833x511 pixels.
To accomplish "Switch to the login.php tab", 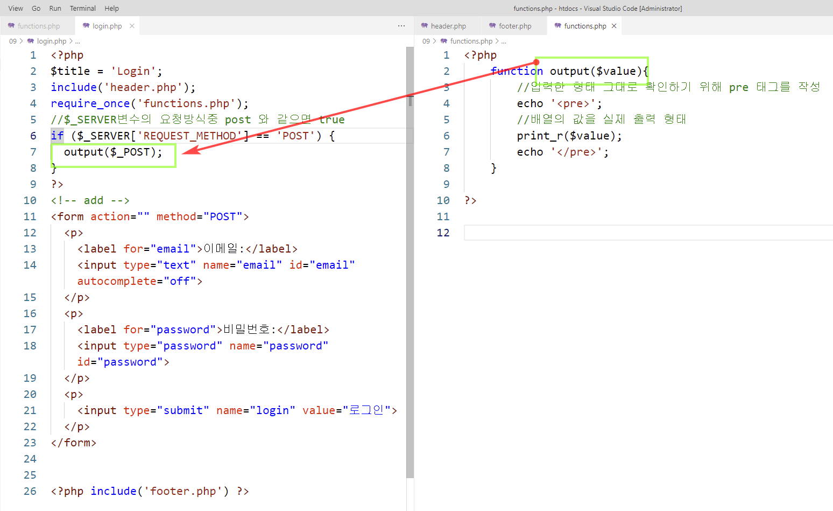I will click(107, 26).
